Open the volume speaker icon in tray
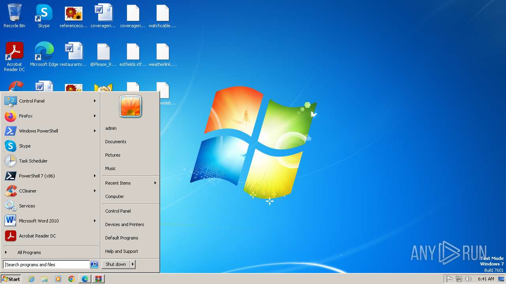 pyautogui.click(x=468, y=279)
